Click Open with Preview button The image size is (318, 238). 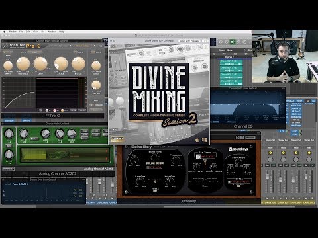coord(189,41)
